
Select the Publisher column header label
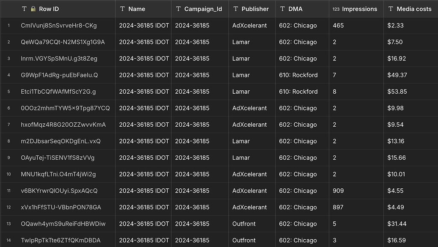click(x=255, y=9)
